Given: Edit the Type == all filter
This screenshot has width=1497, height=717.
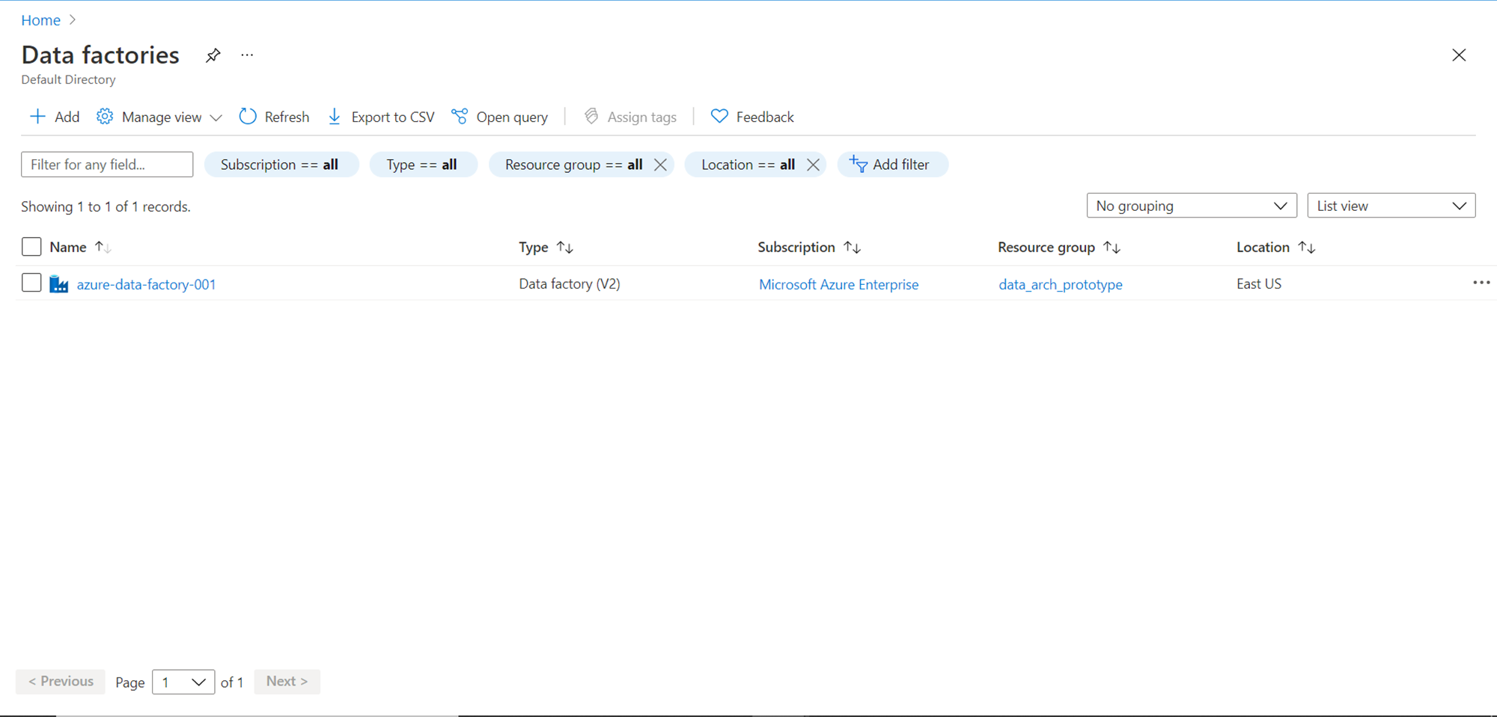Looking at the screenshot, I should (422, 164).
